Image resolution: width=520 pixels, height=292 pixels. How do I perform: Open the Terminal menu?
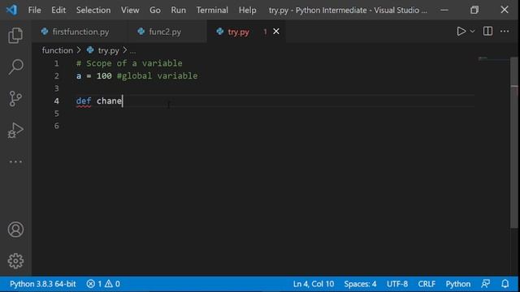pos(212,11)
